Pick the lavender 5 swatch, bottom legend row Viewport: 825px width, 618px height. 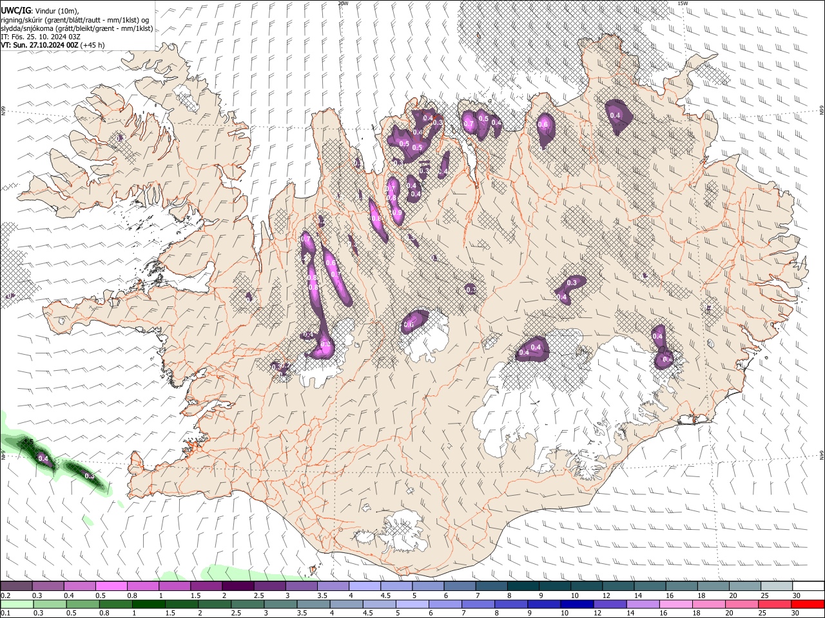[x=412, y=604]
